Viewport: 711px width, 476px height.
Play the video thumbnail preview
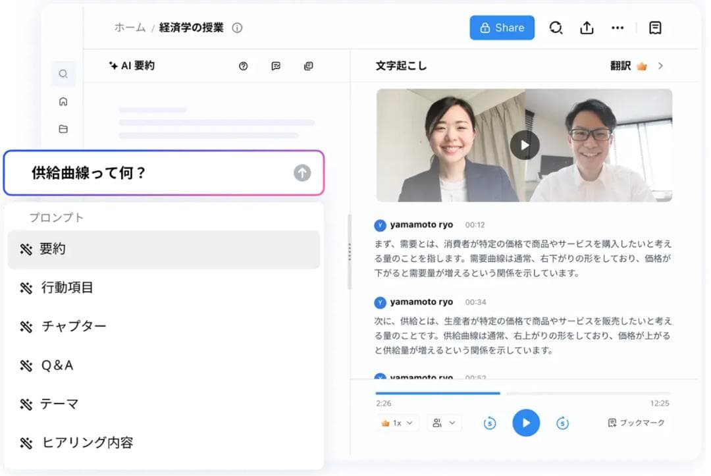pos(524,145)
